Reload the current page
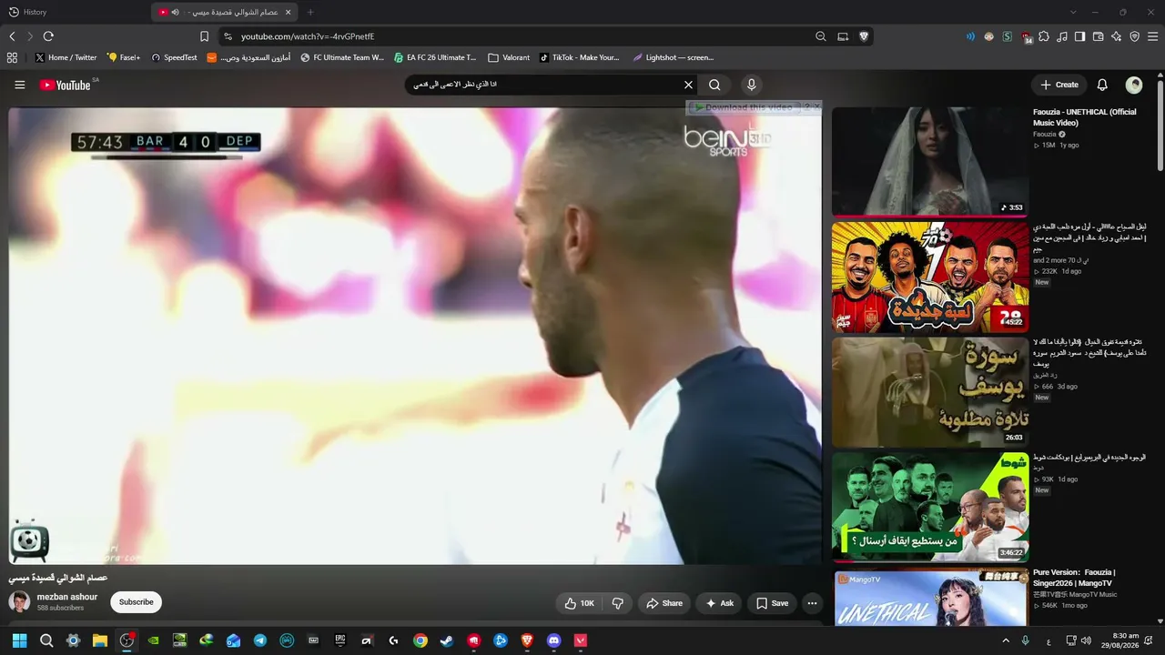The width and height of the screenshot is (1165, 655). tap(48, 36)
